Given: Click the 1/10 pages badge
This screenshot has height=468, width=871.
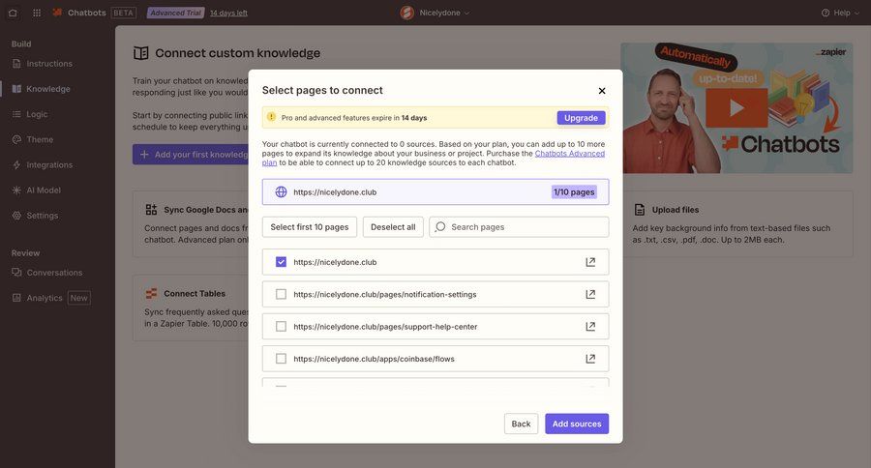Looking at the screenshot, I should click(574, 192).
